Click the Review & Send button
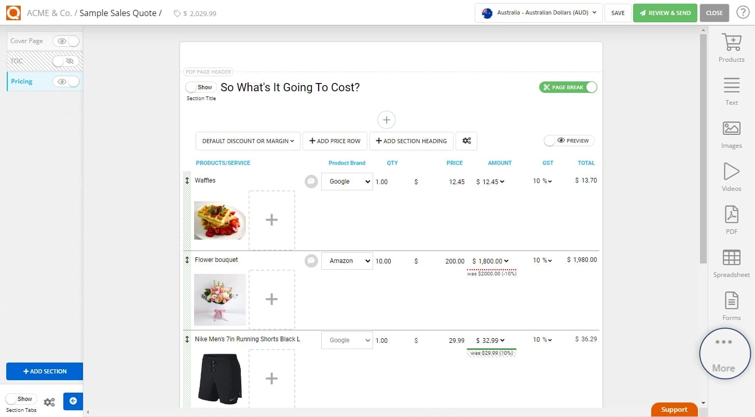 tap(665, 12)
